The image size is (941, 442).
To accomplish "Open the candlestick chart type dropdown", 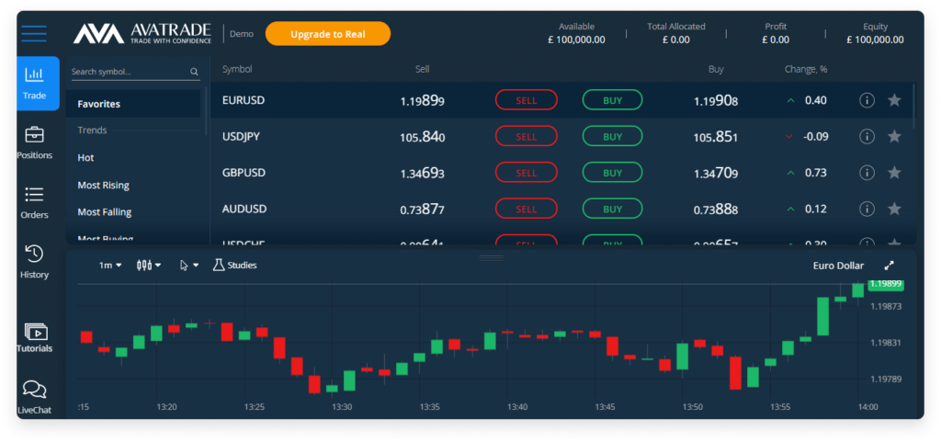I will (x=149, y=265).
